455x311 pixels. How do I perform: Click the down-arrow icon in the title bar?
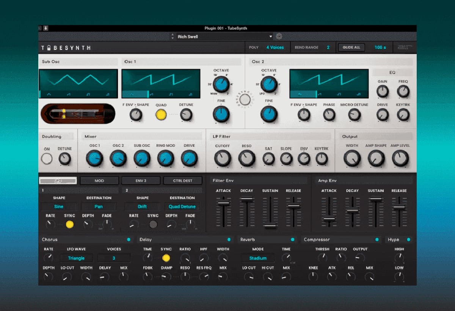tap(46, 28)
